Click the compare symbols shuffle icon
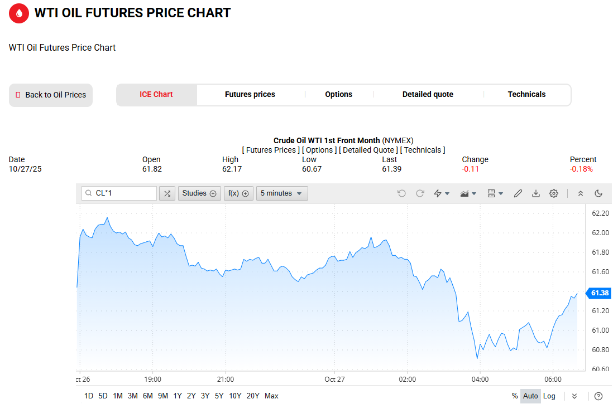The height and width of the screenshot is (404, 613). [x=167, y=193]
